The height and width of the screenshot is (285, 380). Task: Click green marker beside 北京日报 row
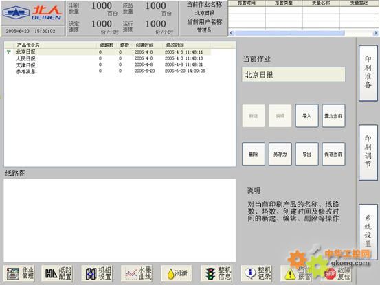click(9, 52)
